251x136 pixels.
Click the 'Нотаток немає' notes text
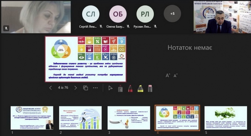(190, 48)
